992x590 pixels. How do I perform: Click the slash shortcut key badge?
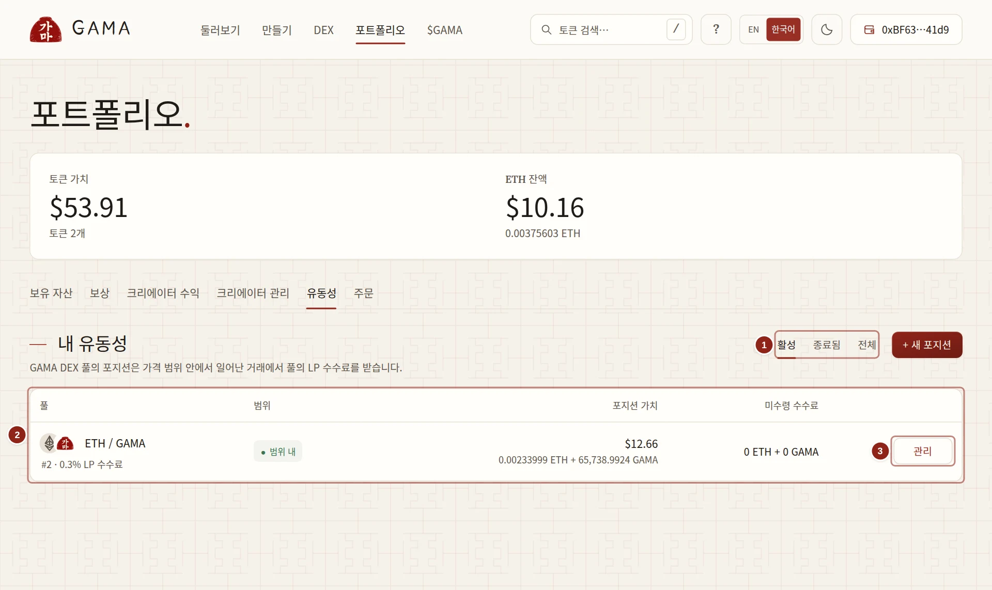tap(675, 29)
